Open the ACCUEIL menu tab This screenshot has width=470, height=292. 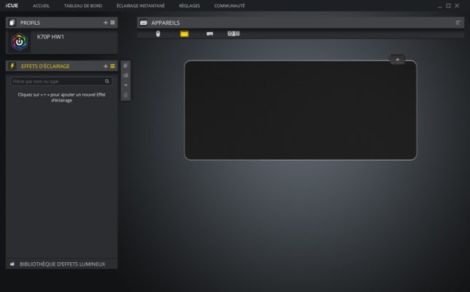pyautogui.click(x=41, y=6)
